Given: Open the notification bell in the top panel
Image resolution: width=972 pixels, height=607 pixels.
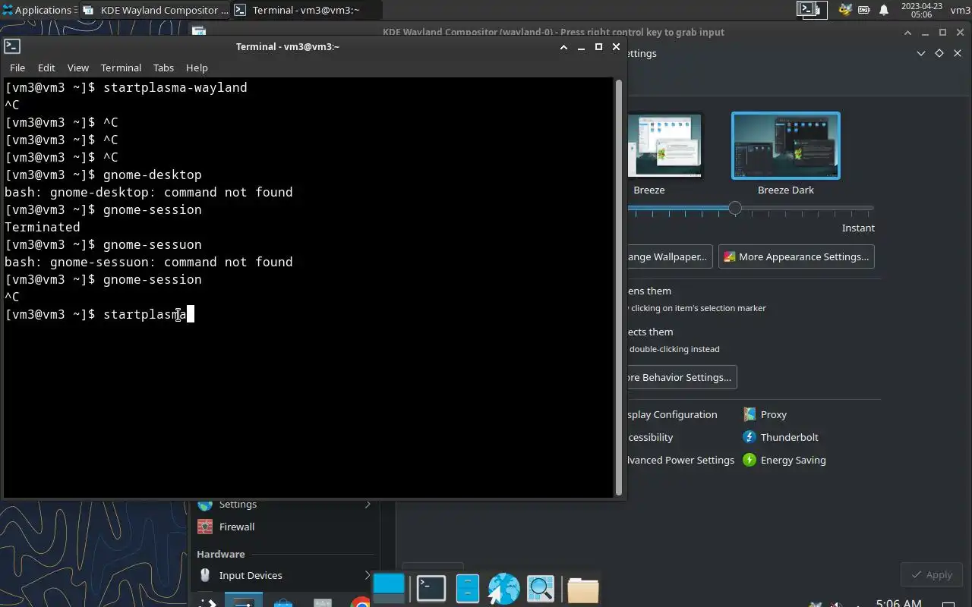Looking at the screenshot, I should [884, 10].
